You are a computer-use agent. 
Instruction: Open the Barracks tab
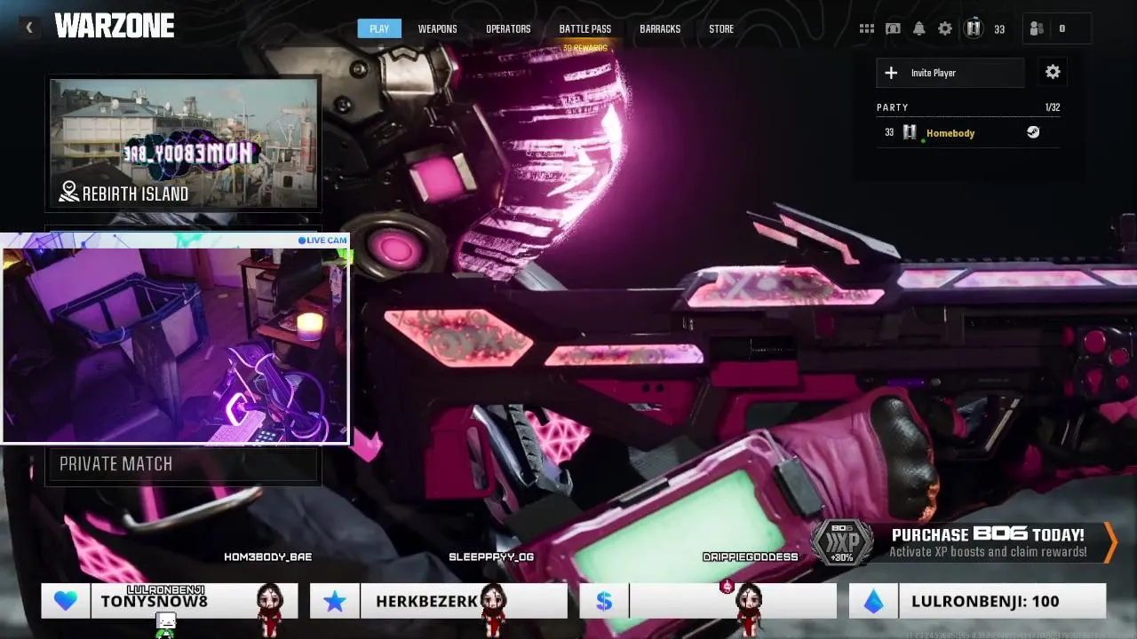click(x=660, y=28)
